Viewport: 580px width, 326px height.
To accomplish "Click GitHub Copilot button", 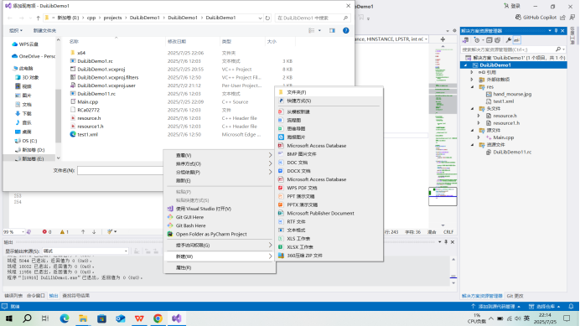I will [536, 18].
